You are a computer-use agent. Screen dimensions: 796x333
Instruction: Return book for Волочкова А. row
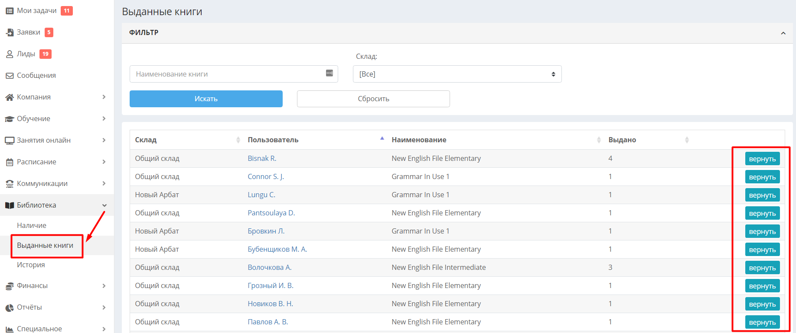pyautogui.click(x=762, y=268)
